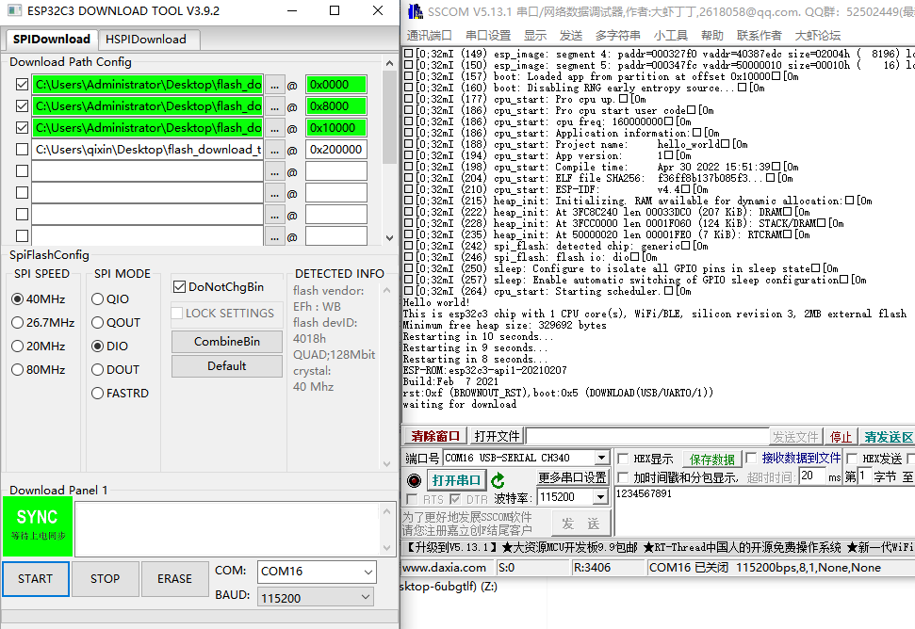Open the 帮助 menu

point(711,36)
